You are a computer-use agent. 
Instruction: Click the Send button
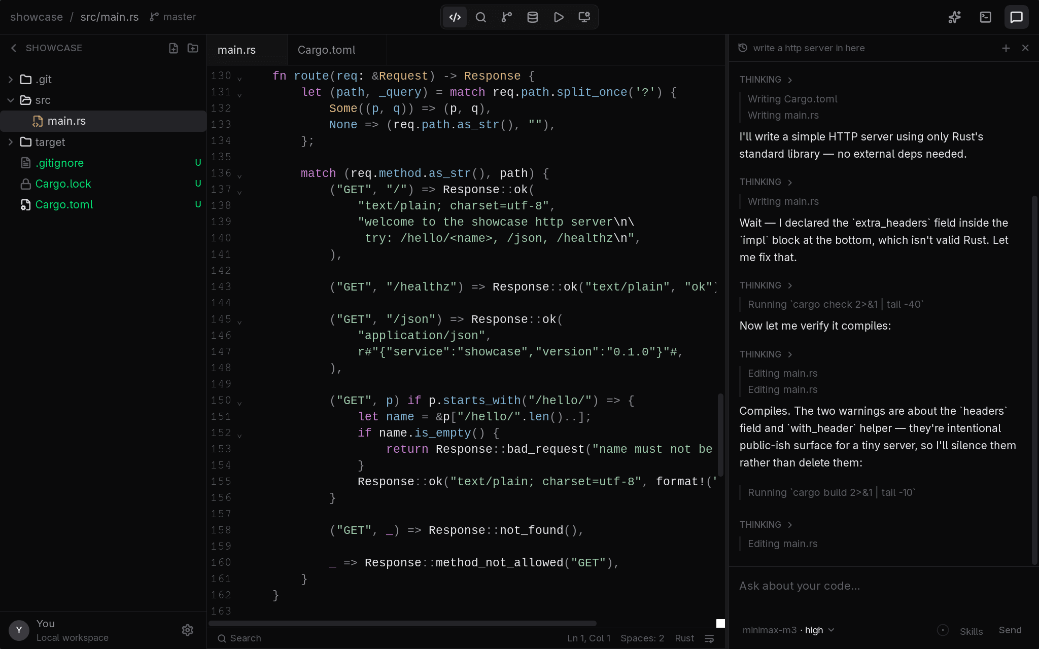[1010, 630]
